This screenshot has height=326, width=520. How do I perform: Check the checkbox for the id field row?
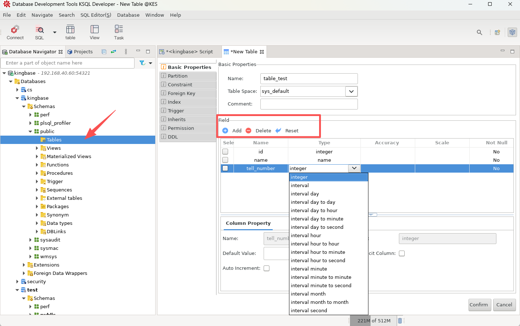[225, 152]
